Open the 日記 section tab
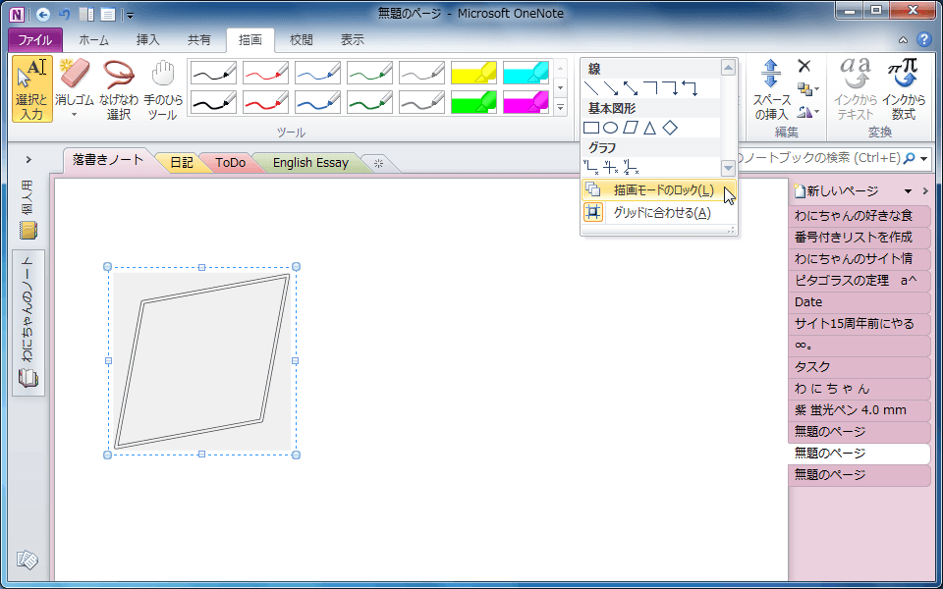Image resolution: width=943 pixels, height=589 pixels. (182, 163)
